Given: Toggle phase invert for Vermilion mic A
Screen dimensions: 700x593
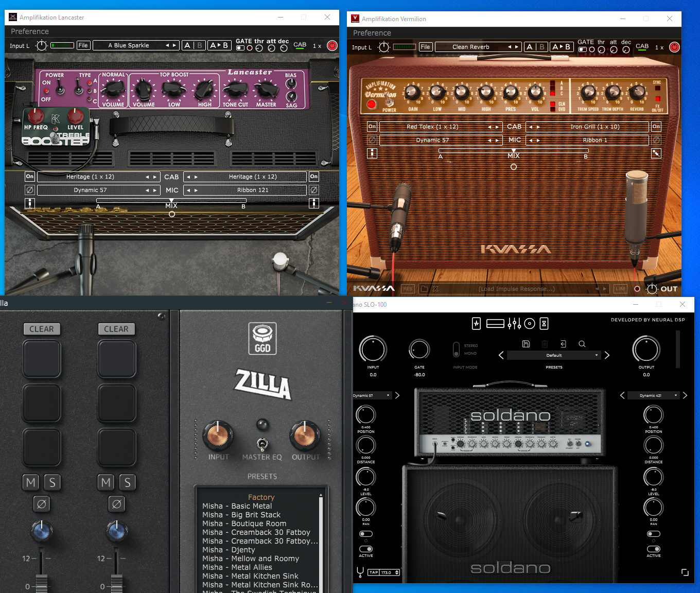Looking at the screenshot, I should [372, 140].
